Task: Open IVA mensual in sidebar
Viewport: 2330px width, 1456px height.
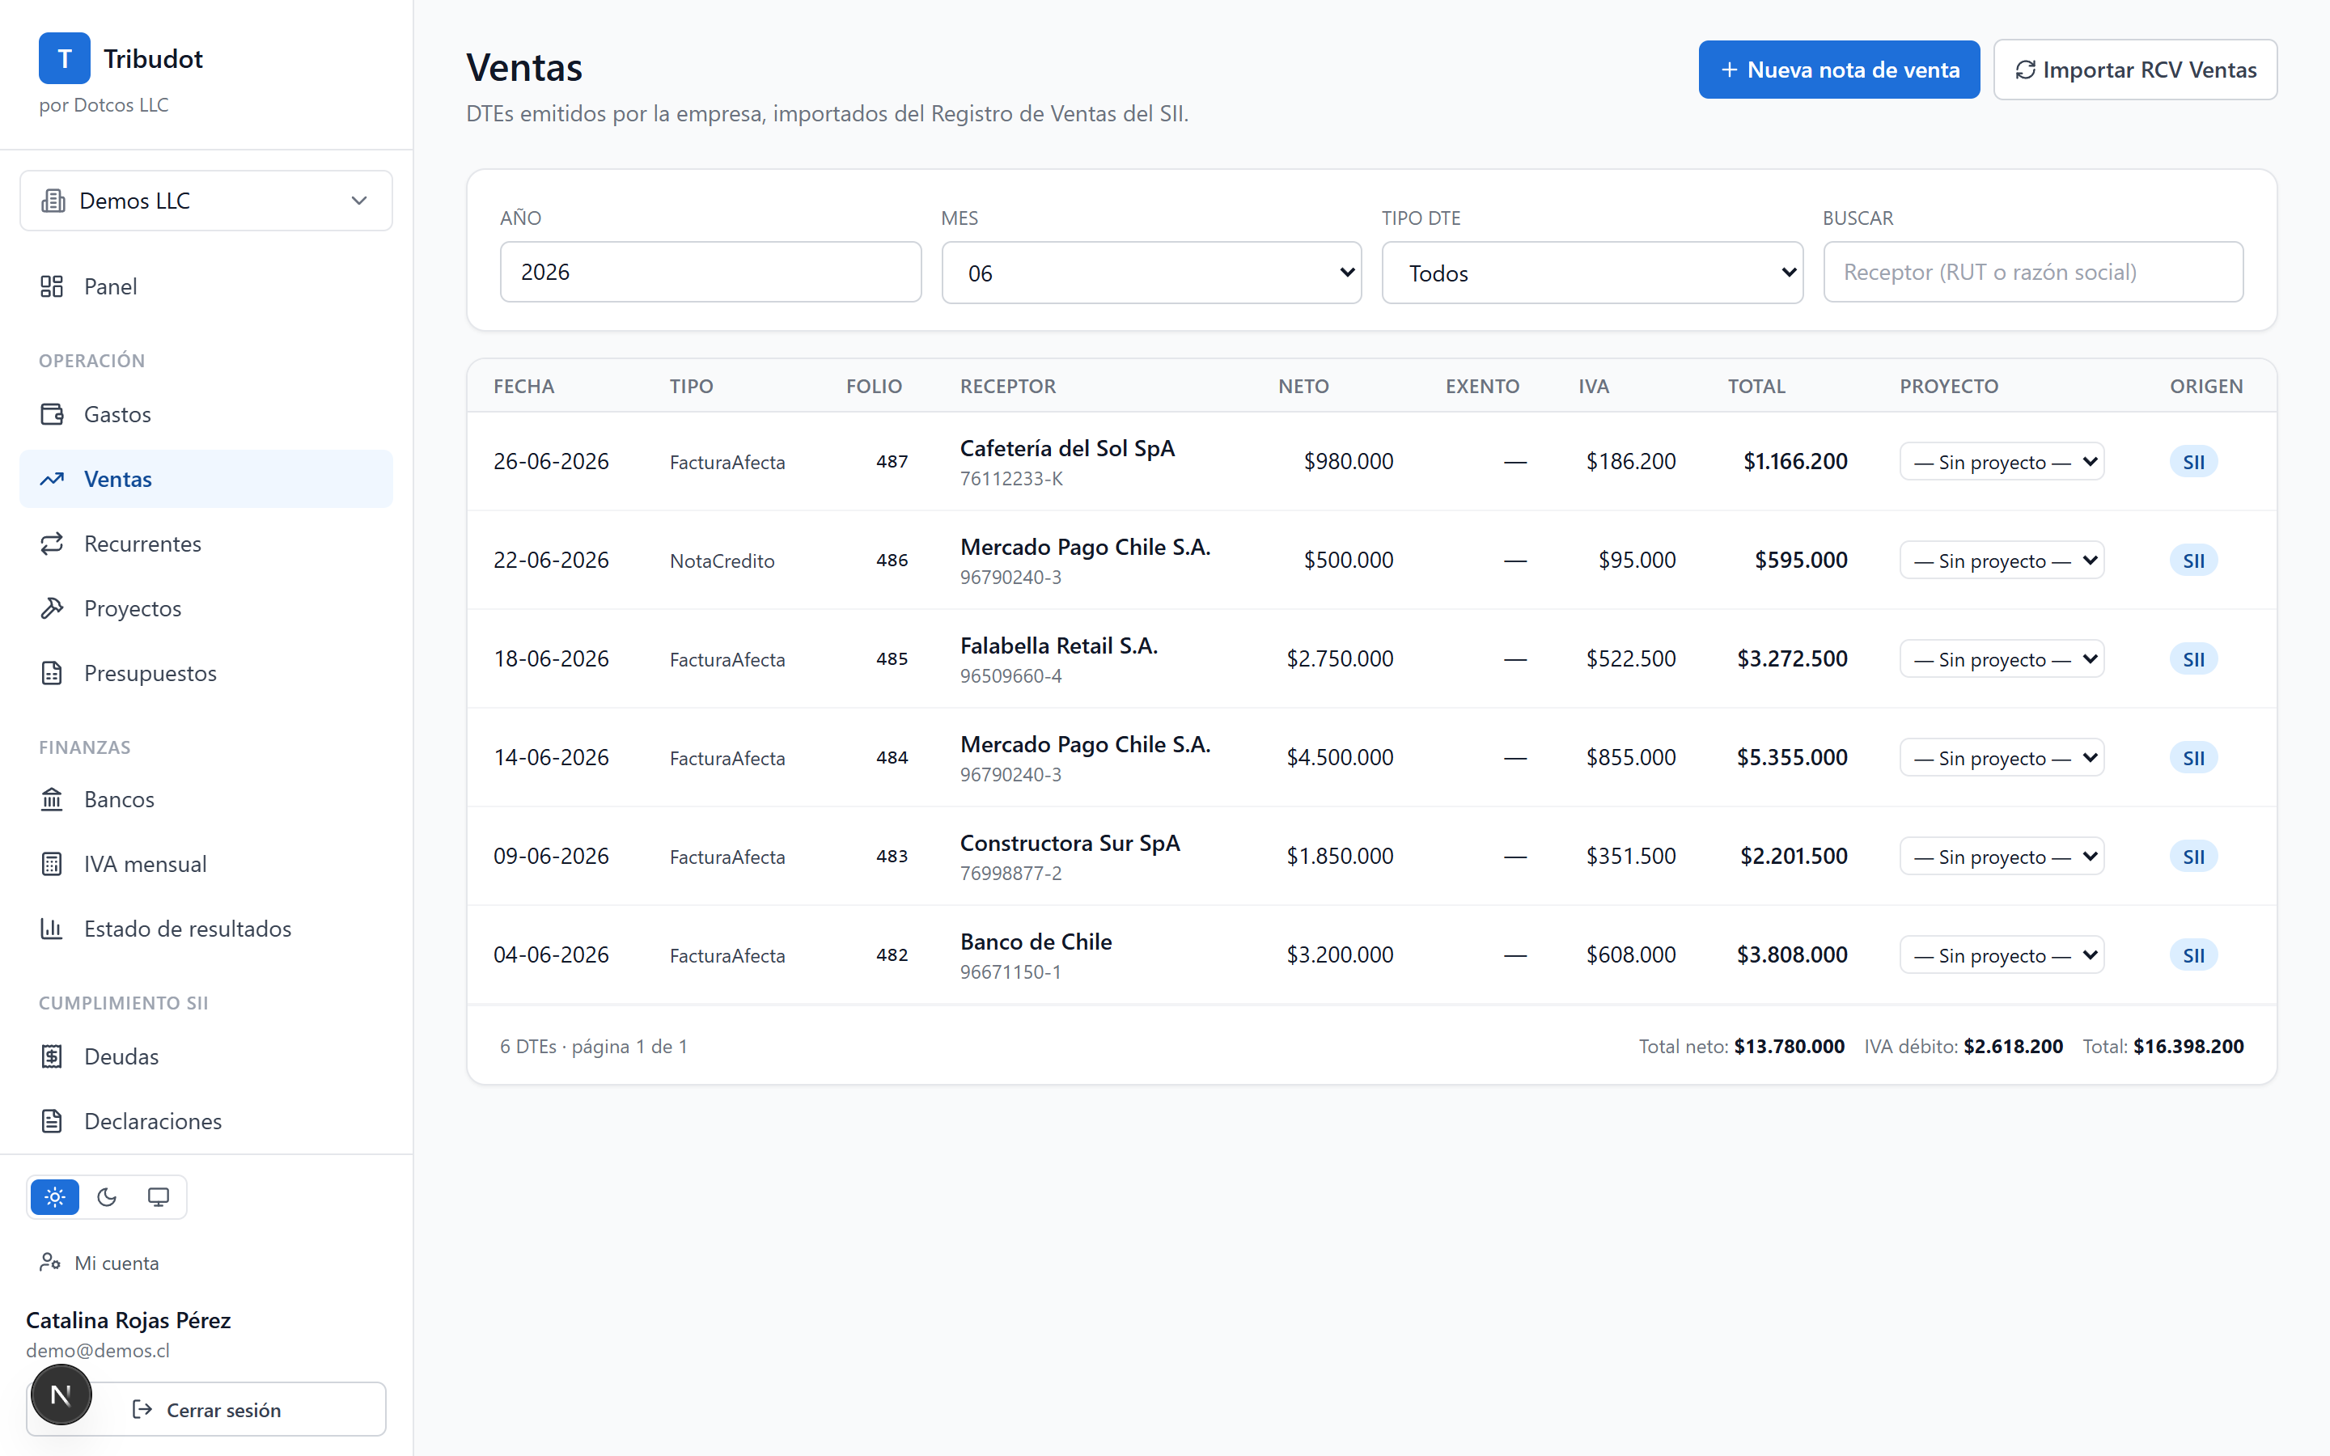Action: pyautogui.click(x=206, y=864)
